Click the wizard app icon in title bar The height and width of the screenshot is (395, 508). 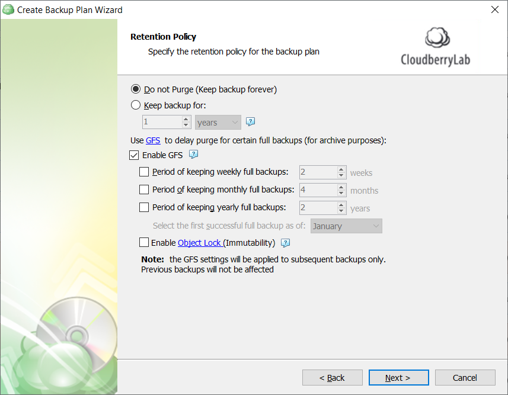pos(8,9)
